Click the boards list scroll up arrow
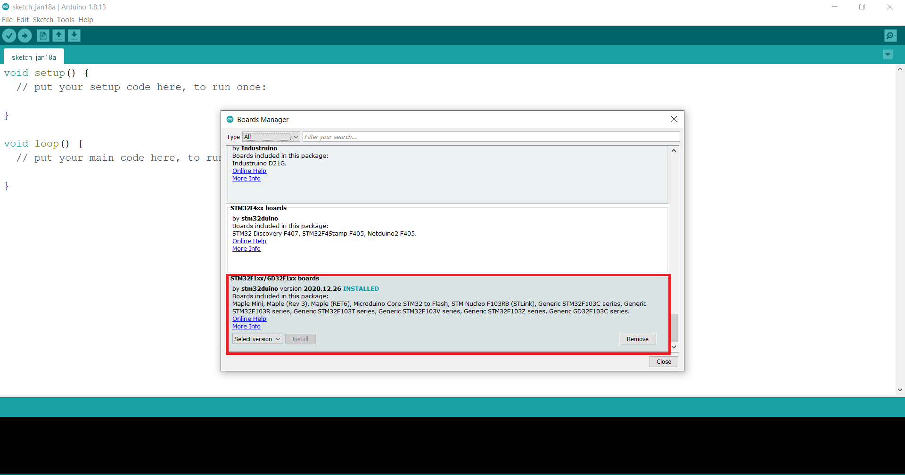 point(674,150)
